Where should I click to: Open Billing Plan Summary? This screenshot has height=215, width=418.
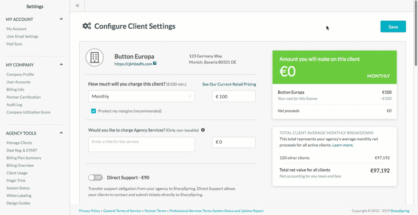tap(24, 158)
